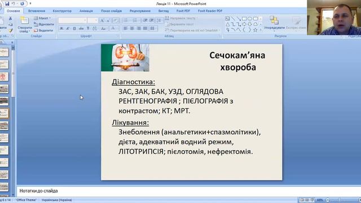The image size is (361, 203).
Task: Increase the list indent level
Action: click(152, 20)
